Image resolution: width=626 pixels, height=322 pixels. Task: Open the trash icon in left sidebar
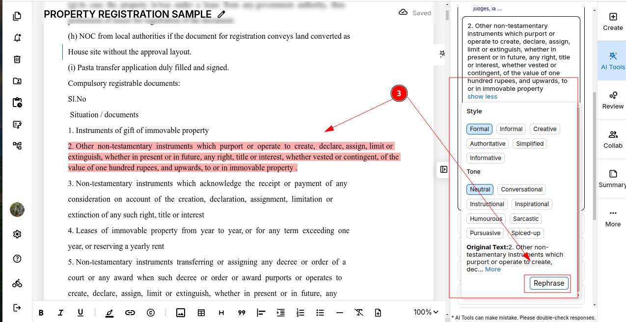17,59
